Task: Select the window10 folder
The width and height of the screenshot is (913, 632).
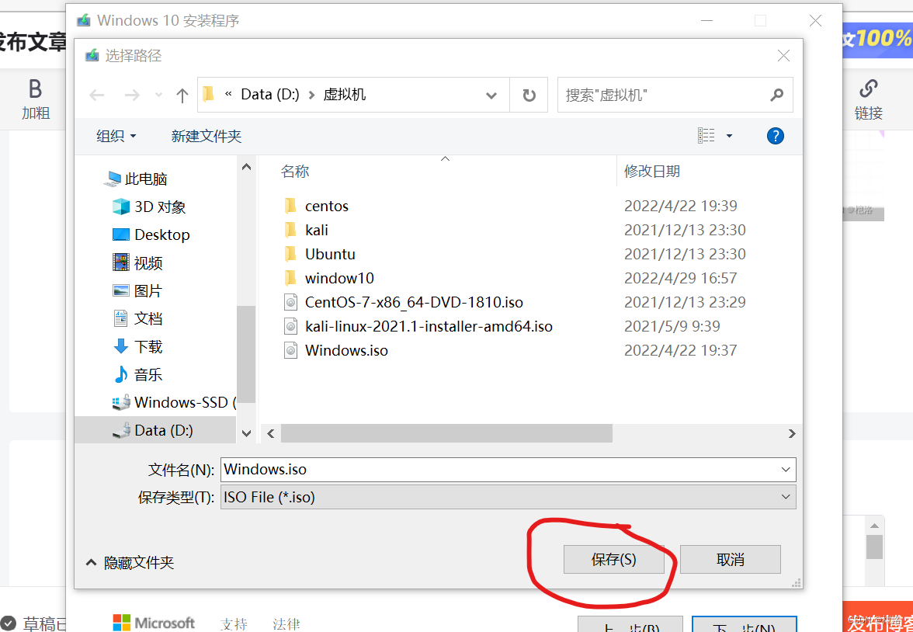Action: click(x=328, y=278)
